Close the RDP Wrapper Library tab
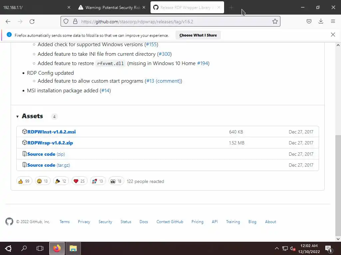Viewport: 341px width, 255px height. (x=219, y=7)
